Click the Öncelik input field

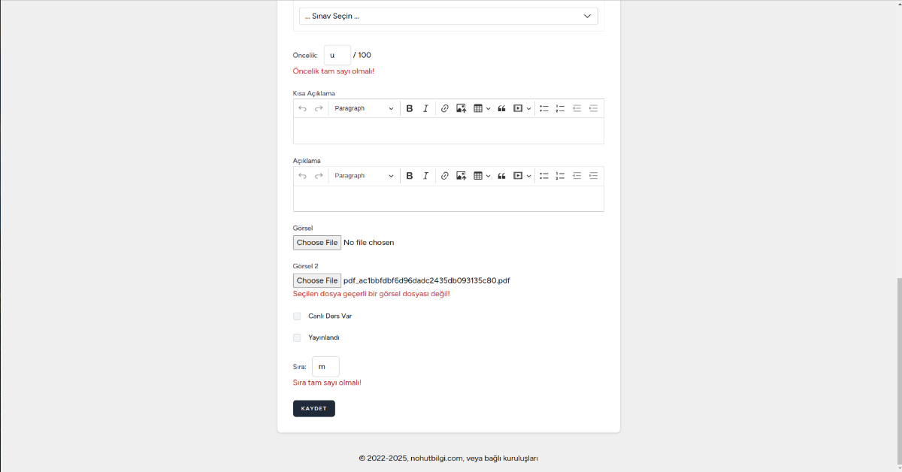coord(337,56)
